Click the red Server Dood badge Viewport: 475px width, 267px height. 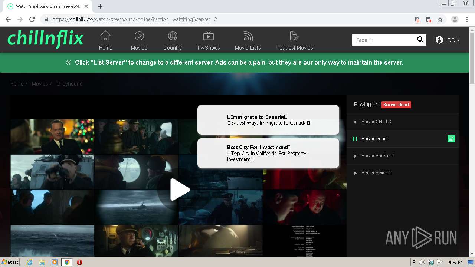point(396,105)
